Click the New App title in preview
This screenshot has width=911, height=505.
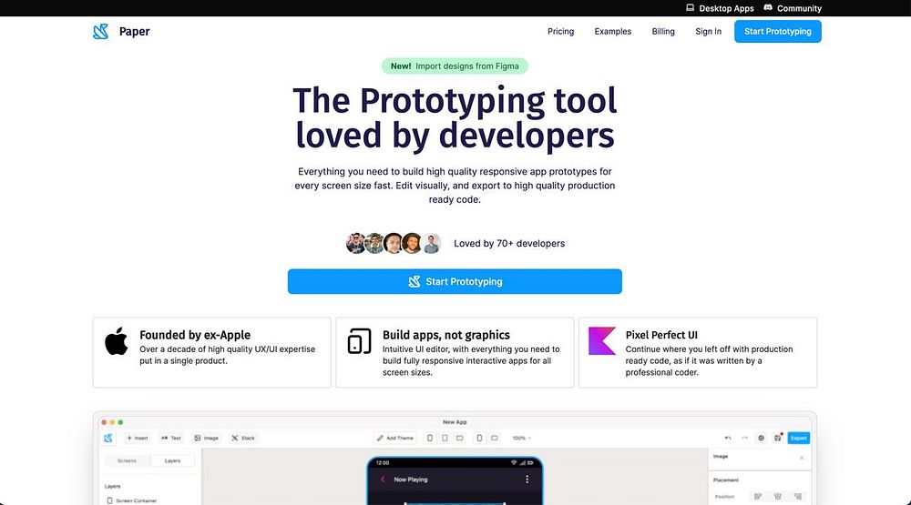point(455,422)
